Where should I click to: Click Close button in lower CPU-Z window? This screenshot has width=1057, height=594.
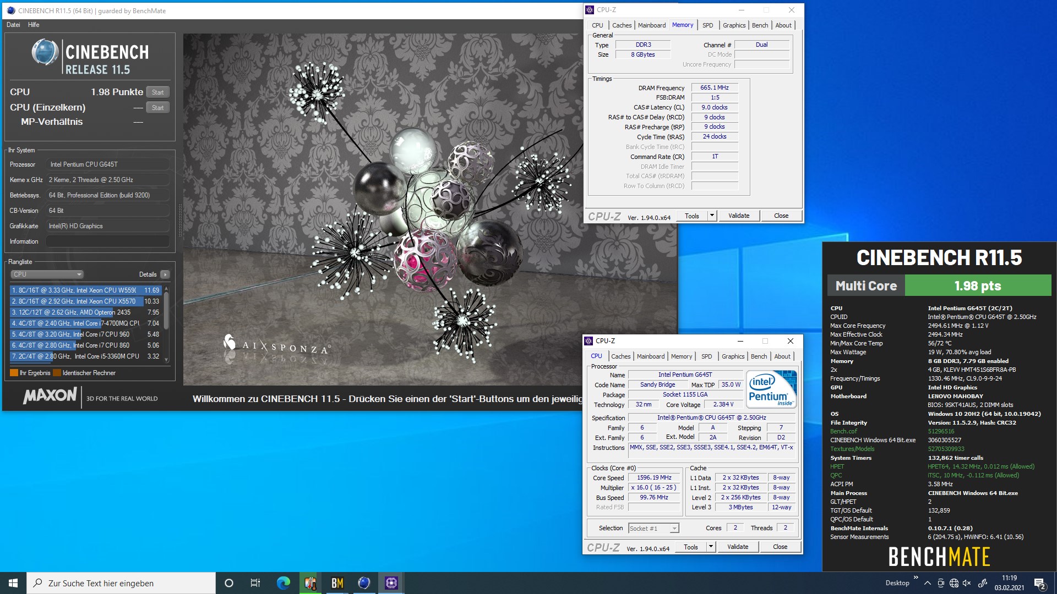tap(780, 547)
